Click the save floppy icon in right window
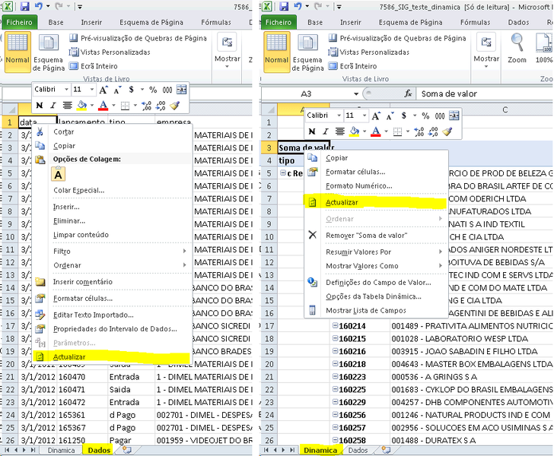The height and width of the screenshot is (456, 554). coord(284,6)
